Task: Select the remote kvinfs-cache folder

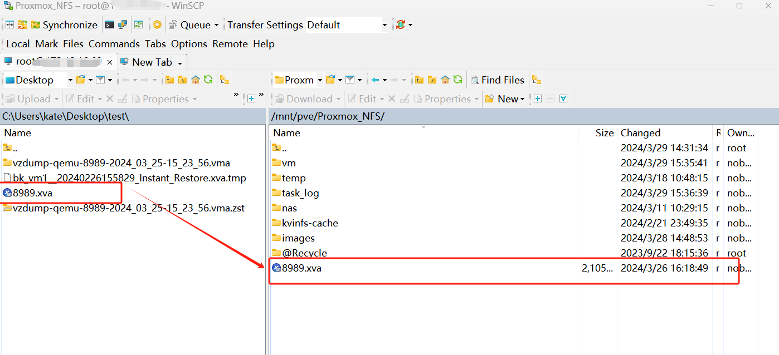Action: (305, 223)
